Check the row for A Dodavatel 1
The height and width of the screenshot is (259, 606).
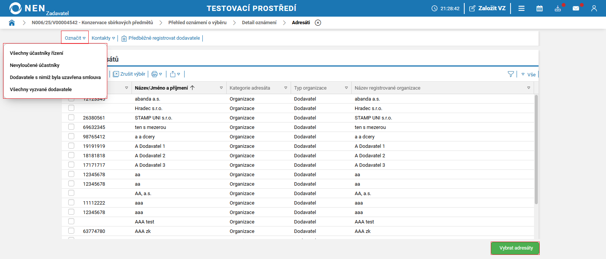point(71,146)
